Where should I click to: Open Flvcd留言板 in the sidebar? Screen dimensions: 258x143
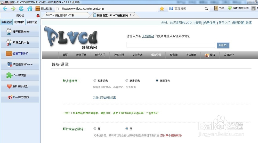pyautogui.click(x=20, y=75)
